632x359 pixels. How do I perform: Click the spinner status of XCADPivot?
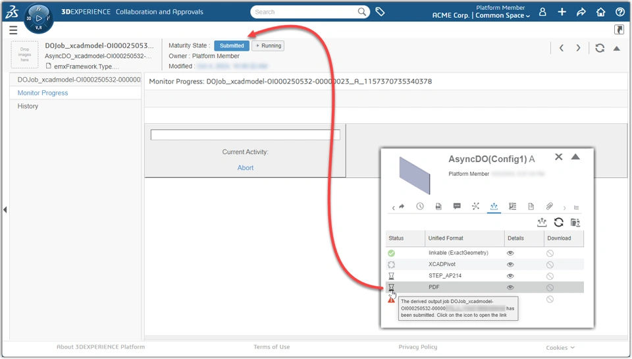click(391, 265)
